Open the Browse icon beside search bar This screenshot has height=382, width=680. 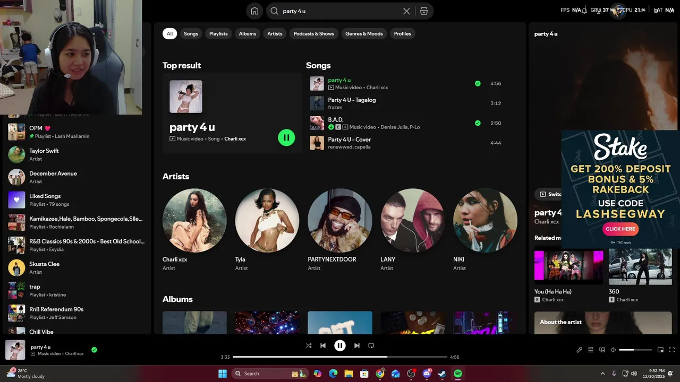424,11
